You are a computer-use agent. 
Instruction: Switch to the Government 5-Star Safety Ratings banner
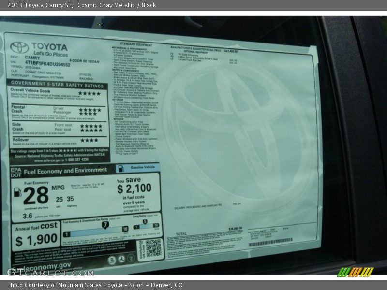coord(58,85)
